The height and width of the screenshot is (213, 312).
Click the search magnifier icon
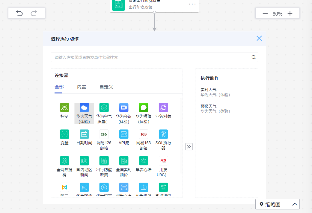click(x=254, y=57)
